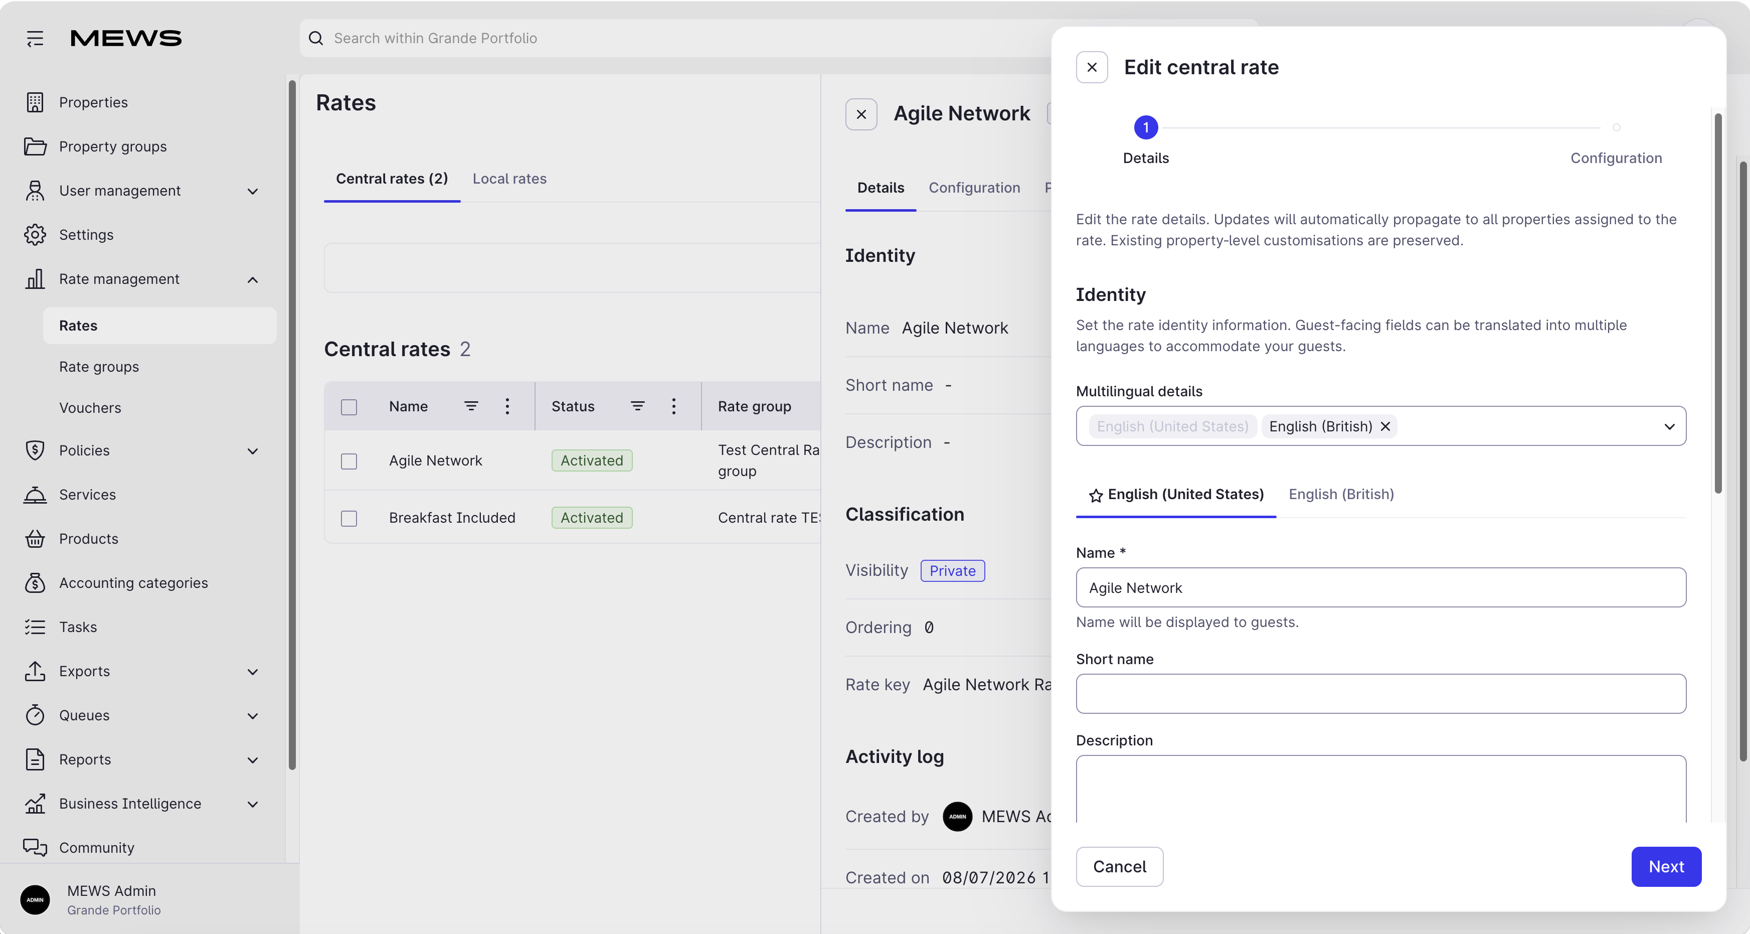
Task: Expand the Business Intelligence menu chevron
Action: (x=253, y=804)
